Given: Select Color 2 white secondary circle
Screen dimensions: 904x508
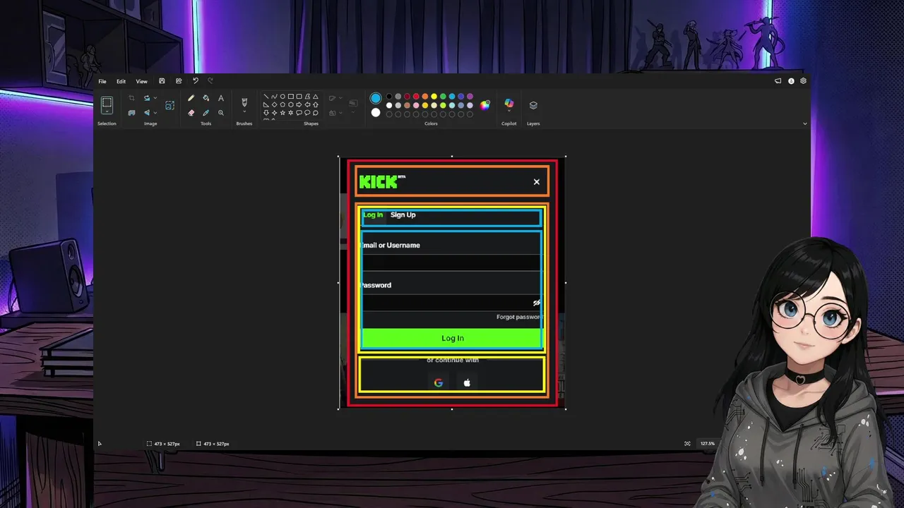Looking at the screenshot, I should pos(376,112).
